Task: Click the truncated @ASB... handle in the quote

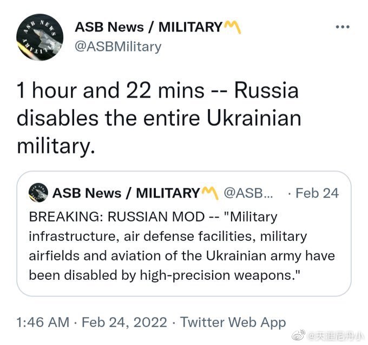Action: click(248, 193)
